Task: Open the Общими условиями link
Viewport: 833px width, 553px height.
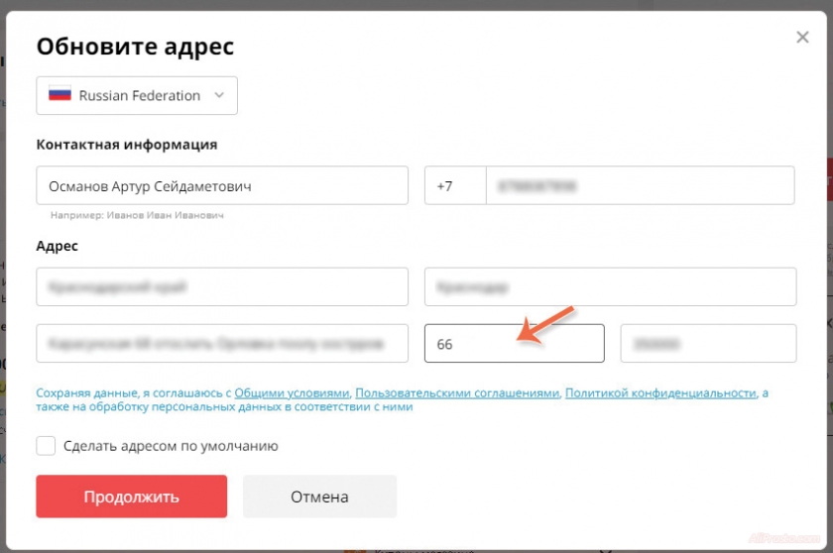Action: coord(293,392)
